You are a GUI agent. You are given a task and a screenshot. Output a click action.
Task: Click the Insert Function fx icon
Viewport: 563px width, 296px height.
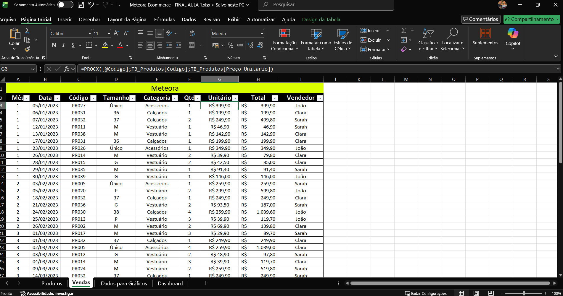click(67, 69)
